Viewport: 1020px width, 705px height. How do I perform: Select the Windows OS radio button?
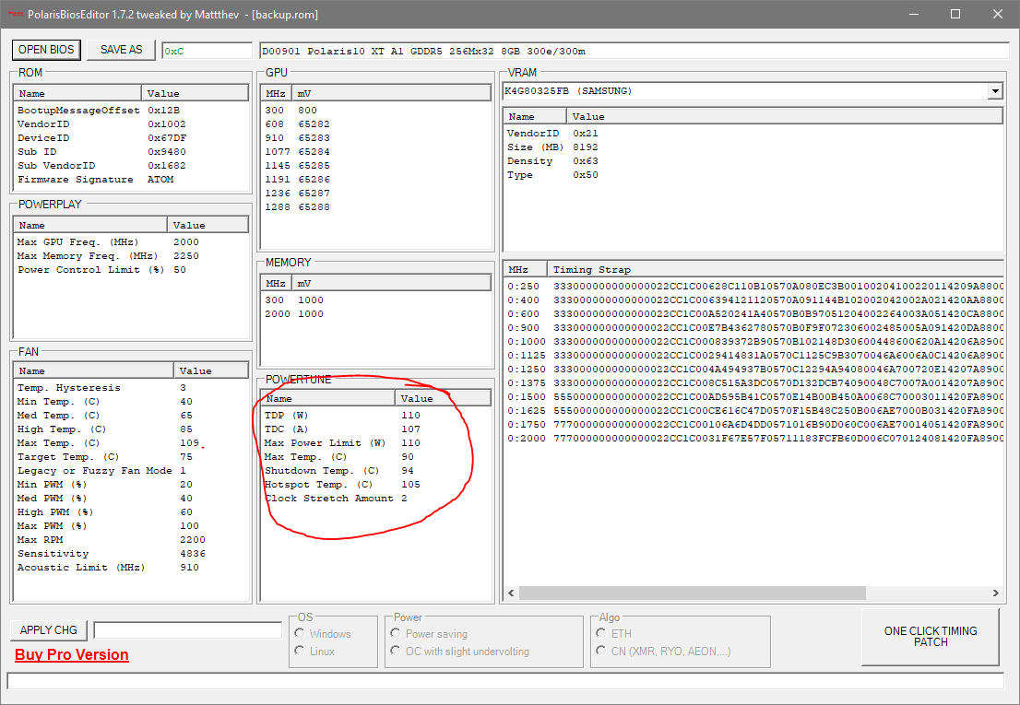(323, 633)
